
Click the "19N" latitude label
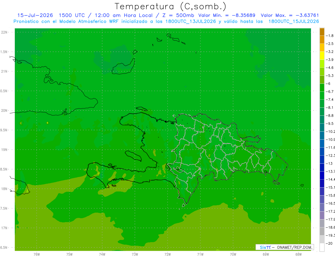[x=4, y=149]
